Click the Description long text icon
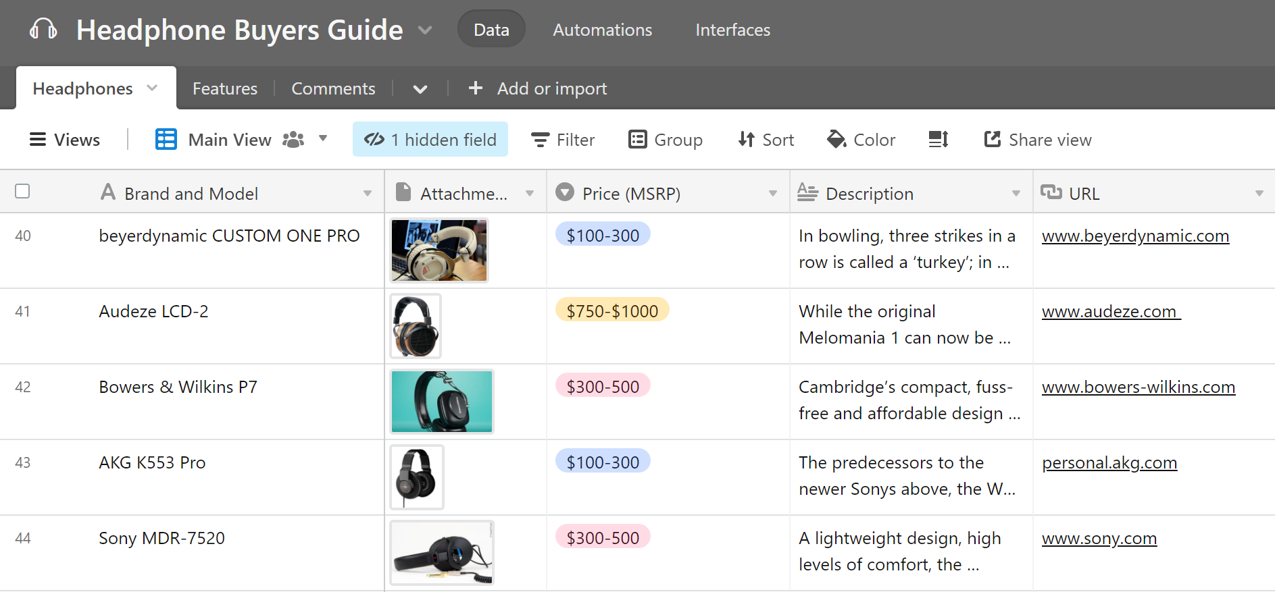1275x592 pixels. click(x=807, y=192)
